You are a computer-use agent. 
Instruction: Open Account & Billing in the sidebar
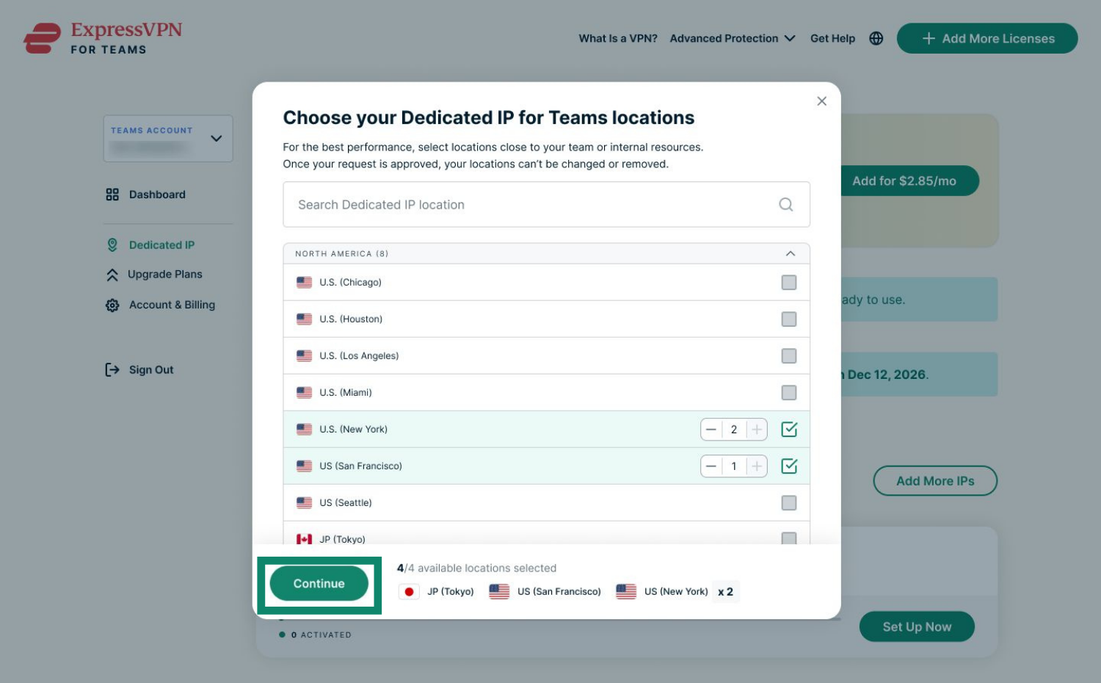point(172,305)
